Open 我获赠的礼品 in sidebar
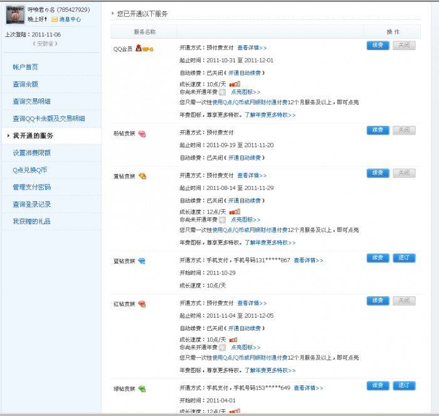The height and width of the screenshot is (416, 439). [x=31, y=222]
